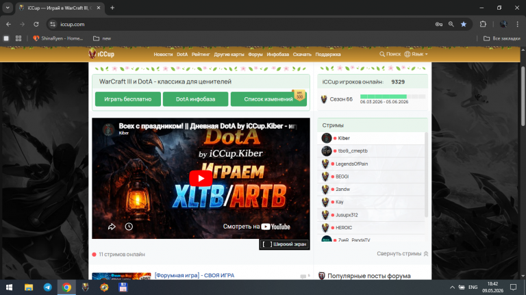Click the forum game news thumbnail

coord(121,277)
